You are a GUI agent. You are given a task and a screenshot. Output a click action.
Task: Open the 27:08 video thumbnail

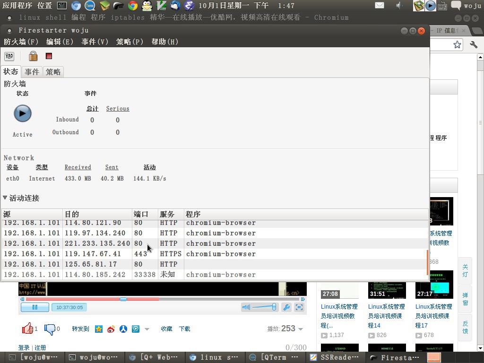339,291
